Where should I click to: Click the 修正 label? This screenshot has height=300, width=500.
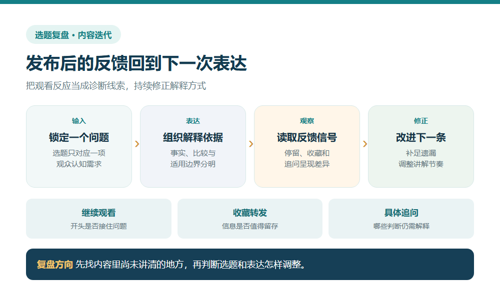(x=421, y=121)
